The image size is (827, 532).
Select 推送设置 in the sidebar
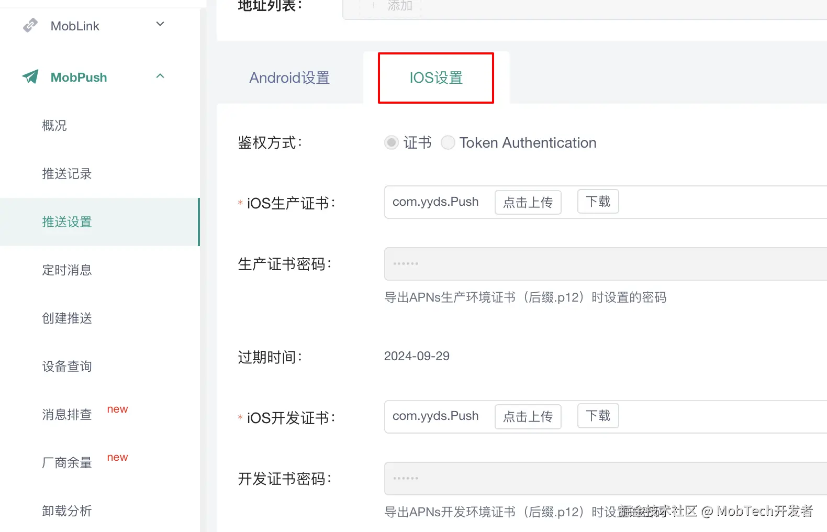click(99, 222)
